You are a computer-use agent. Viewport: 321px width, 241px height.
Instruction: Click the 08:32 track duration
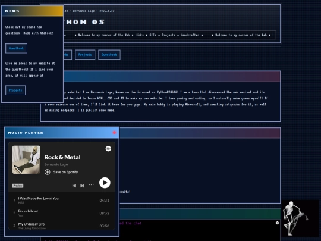(105, 213)
